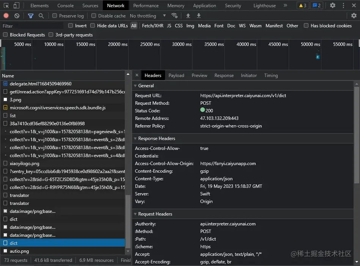
Task: Check the Blocked Requests checkbox
Action: [x=5, y=35]
